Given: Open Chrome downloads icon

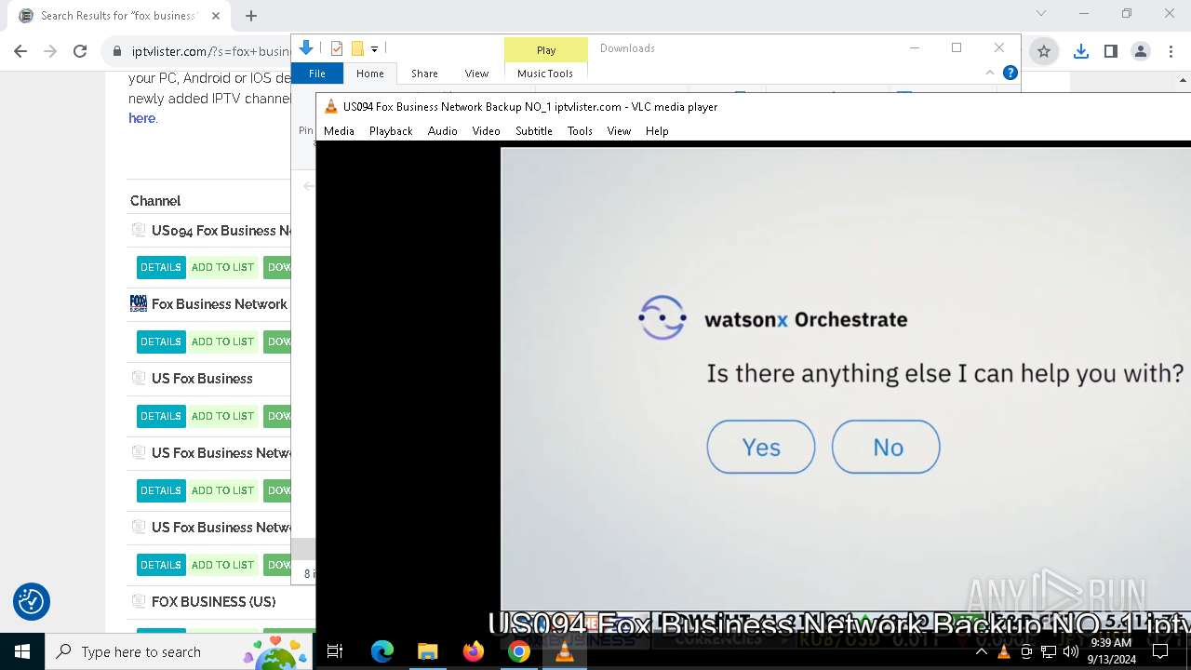Looking at the screenshot, I should coord(1080,51).
